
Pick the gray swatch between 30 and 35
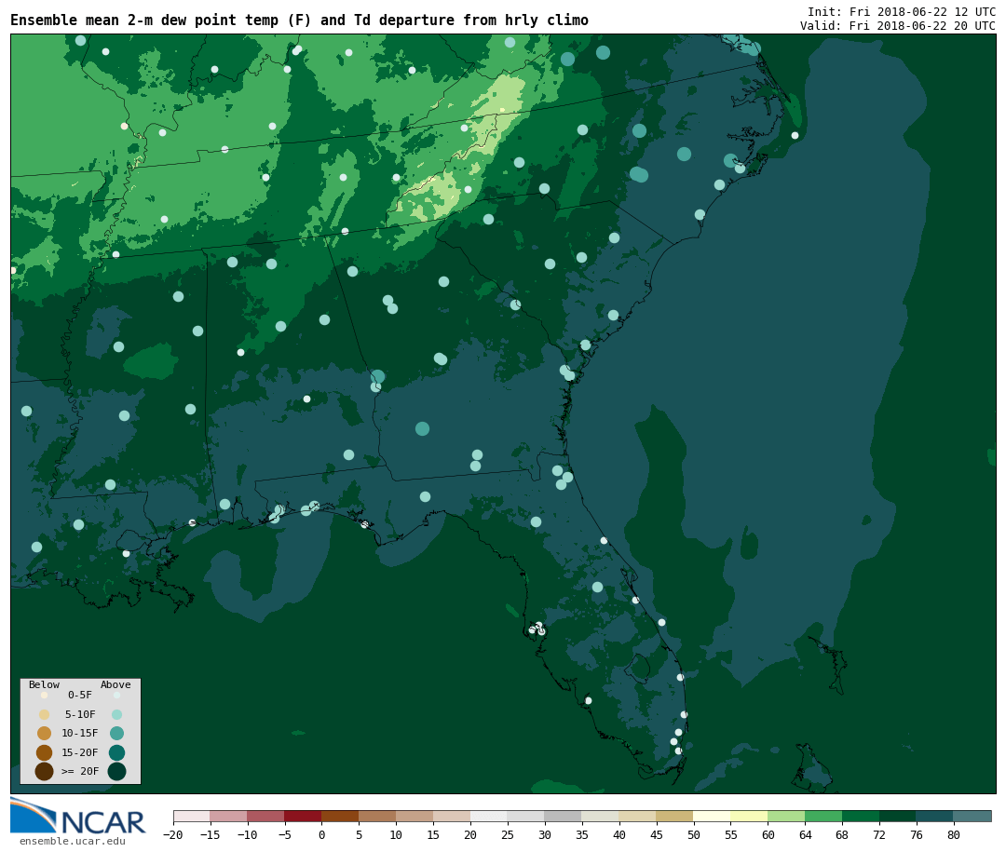tap(564, 816)
